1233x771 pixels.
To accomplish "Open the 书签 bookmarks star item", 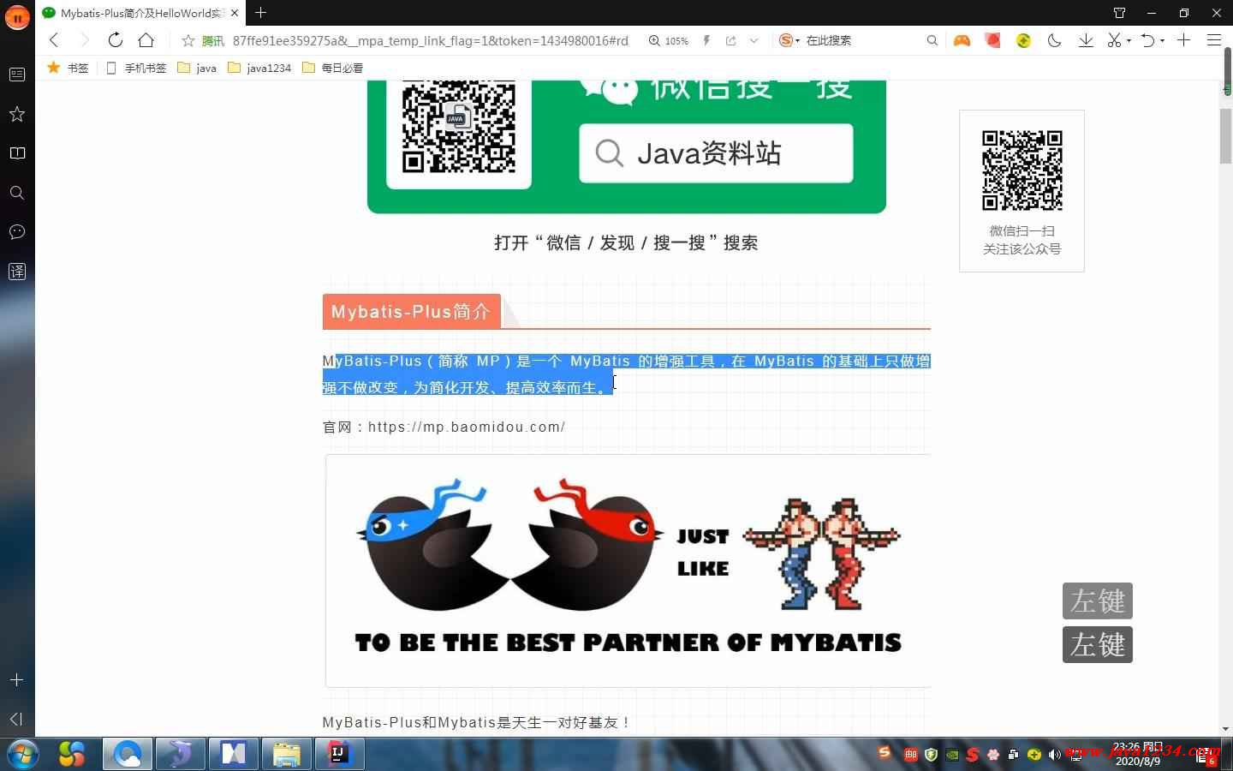I will (x=68, y=68).
